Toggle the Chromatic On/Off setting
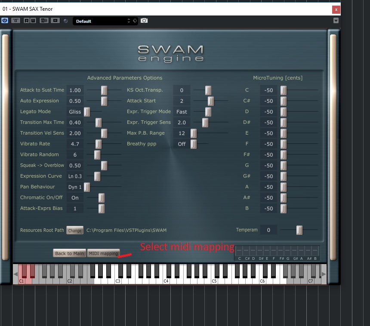 [x=75, y=197]
